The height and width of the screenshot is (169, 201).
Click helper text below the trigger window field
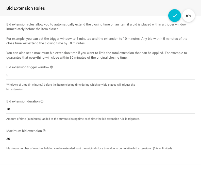71,87
